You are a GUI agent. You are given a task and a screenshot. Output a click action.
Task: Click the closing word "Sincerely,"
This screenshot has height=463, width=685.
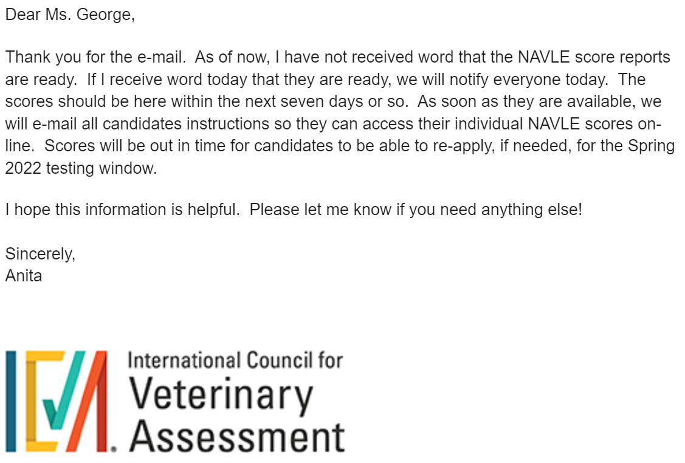point(40,253)
